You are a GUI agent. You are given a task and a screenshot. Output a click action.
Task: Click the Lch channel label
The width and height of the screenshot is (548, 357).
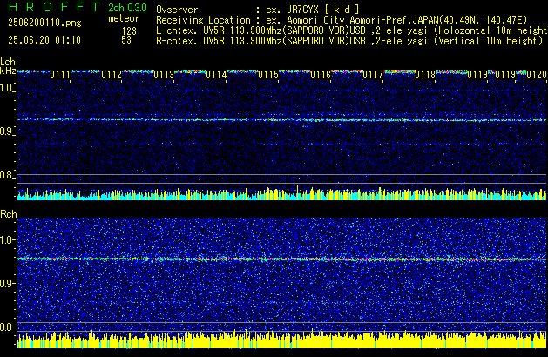(8, 62)
